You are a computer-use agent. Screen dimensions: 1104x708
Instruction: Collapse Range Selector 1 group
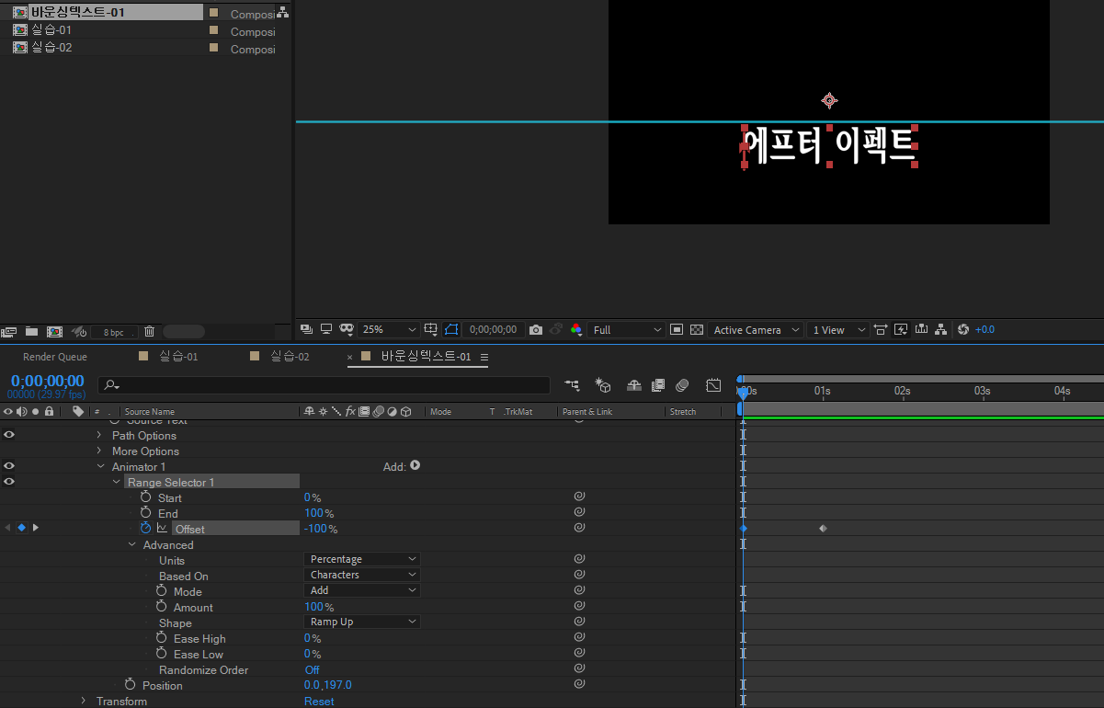[117, 483]
